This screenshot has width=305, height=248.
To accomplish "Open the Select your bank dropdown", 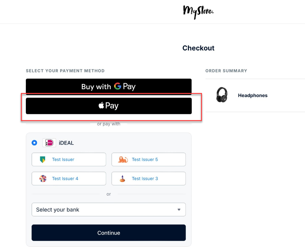I will [x=109, y=210].
